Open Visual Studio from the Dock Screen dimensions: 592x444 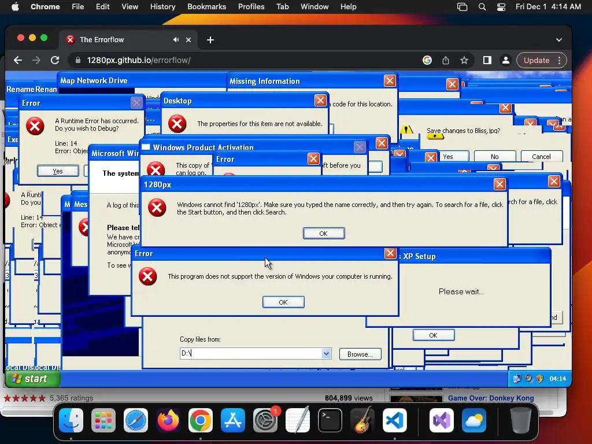(441, 420)
